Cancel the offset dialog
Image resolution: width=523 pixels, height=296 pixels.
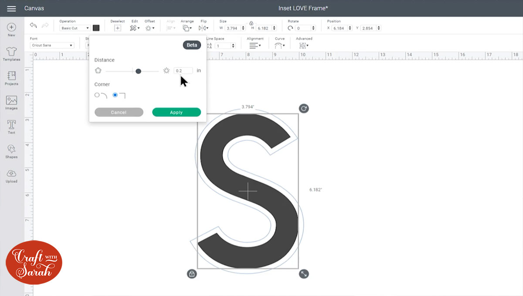point(119,112)
